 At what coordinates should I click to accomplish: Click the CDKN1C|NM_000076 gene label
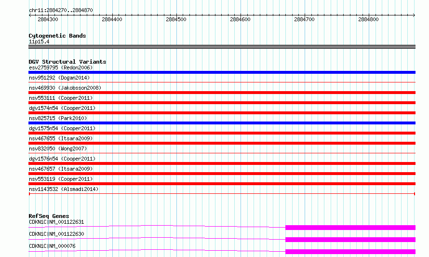tap(52, 246)
